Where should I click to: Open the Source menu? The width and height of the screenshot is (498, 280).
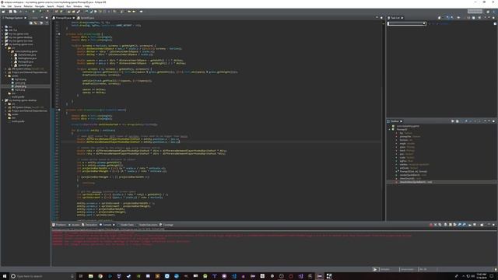pyautogui.click(x=17, y=6)
